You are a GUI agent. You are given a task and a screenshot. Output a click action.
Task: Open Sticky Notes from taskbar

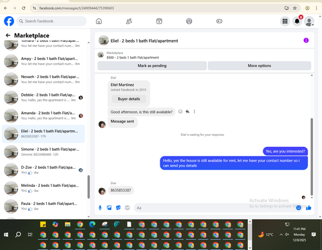click(x=43, y=224)
